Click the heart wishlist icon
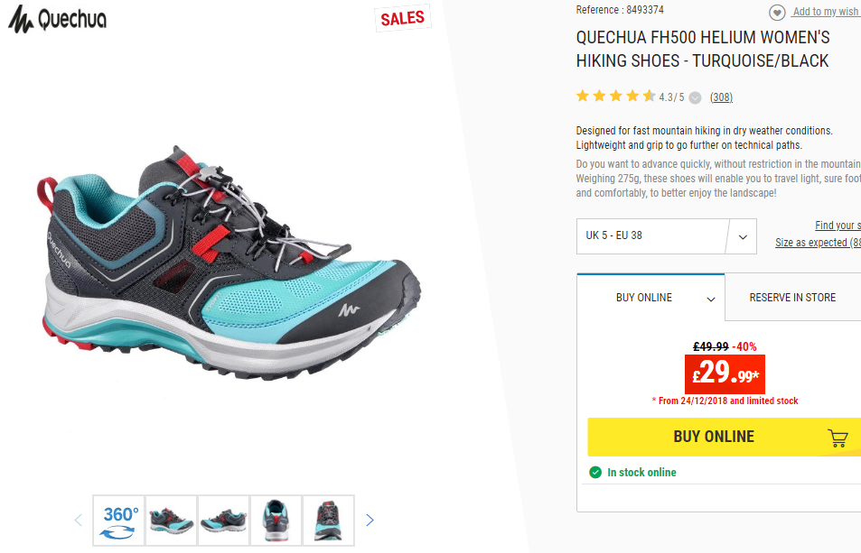This screenshot has width=861, height=553. (x=776, y=12)
